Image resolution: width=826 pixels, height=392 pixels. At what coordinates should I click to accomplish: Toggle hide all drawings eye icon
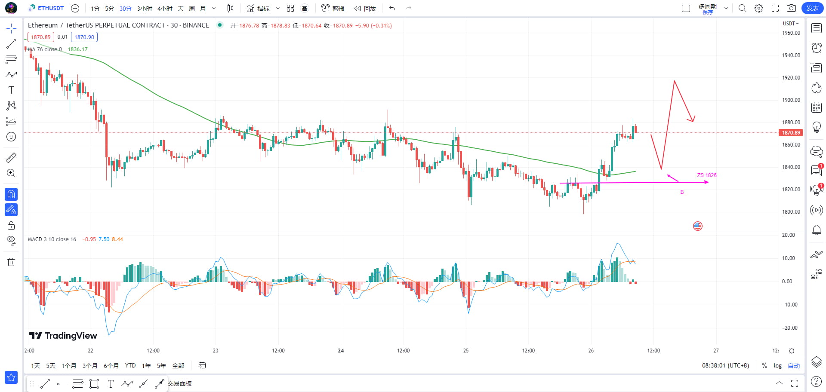(11, 240)
